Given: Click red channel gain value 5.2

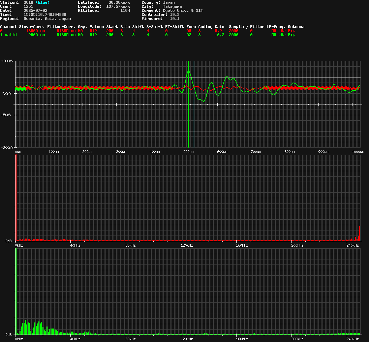Looking at the screenshot, I should (218, 31).
